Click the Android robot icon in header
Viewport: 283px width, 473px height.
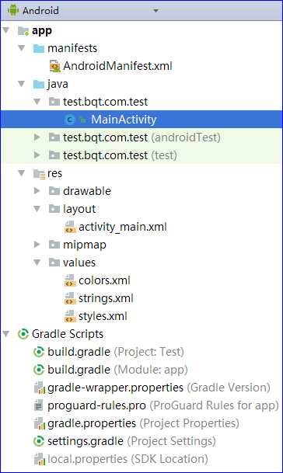pyautogui.click(x=13, y=10)
